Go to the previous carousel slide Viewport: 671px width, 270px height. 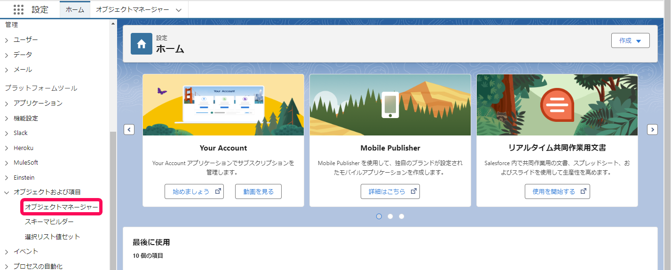pyautogui.click(x=129, y=129)
